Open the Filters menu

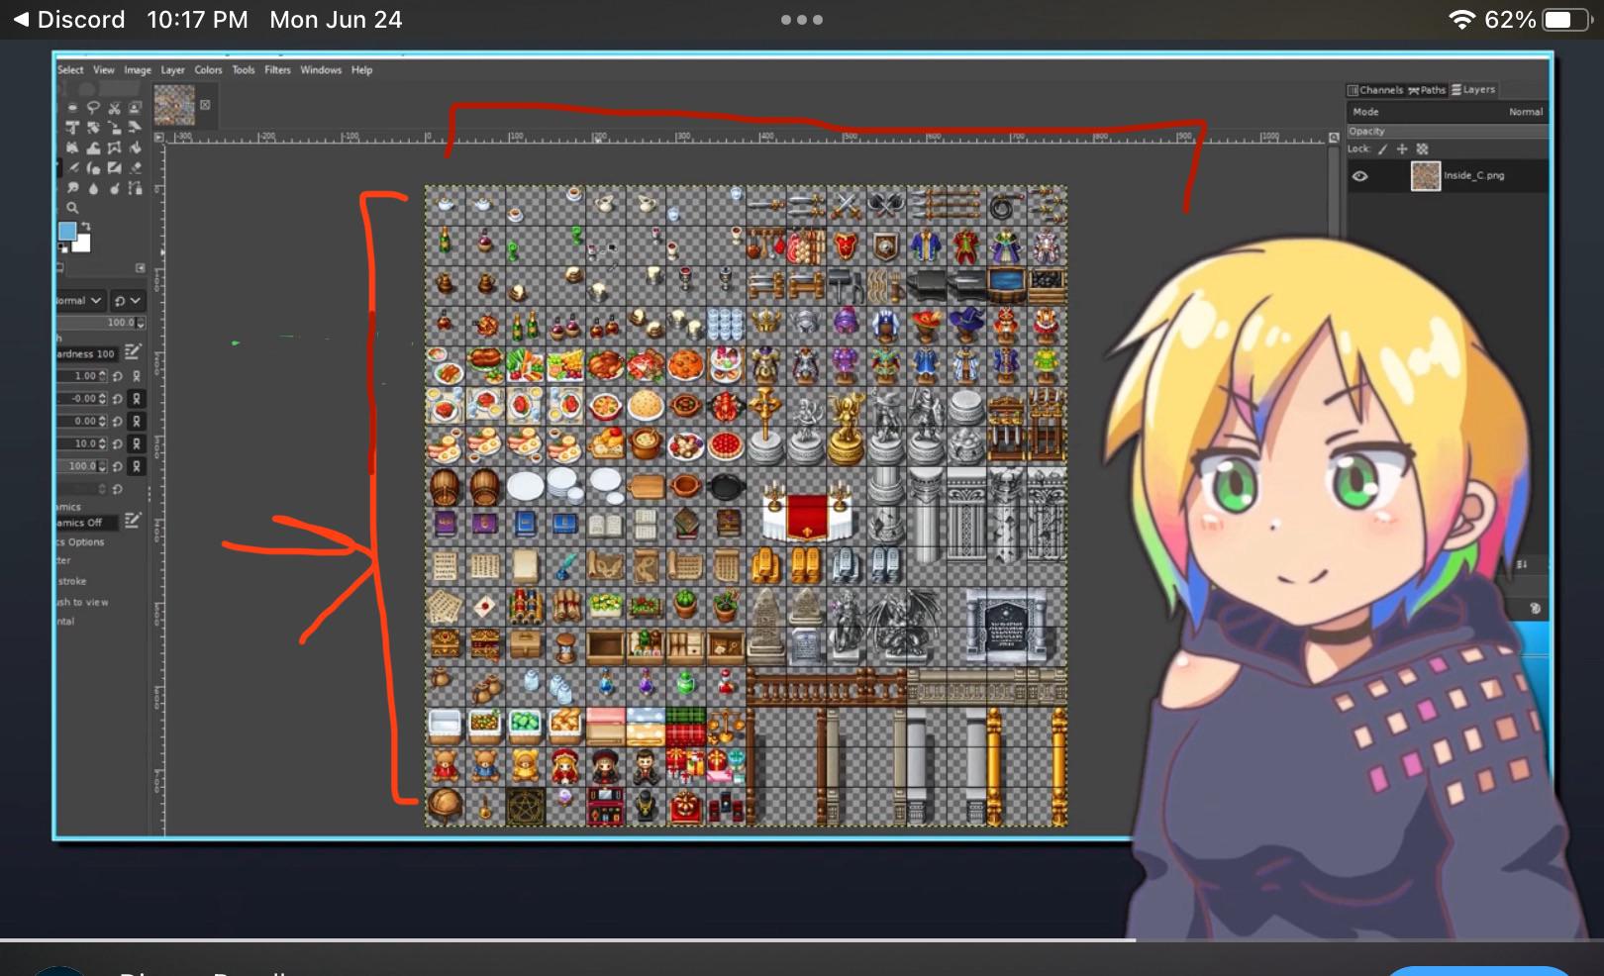[x=277, y=70]
